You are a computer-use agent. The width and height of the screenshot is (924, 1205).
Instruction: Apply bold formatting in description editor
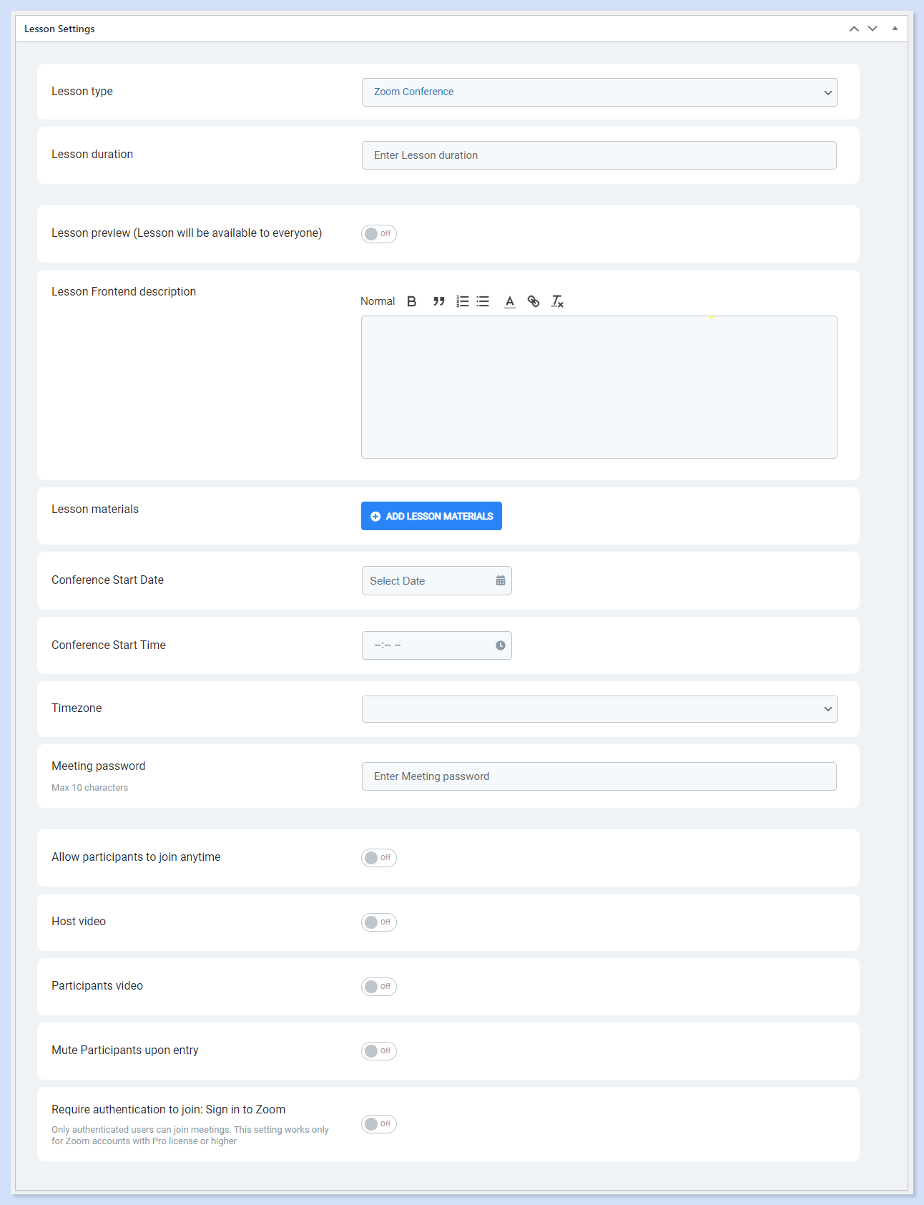tap(411, 301)
